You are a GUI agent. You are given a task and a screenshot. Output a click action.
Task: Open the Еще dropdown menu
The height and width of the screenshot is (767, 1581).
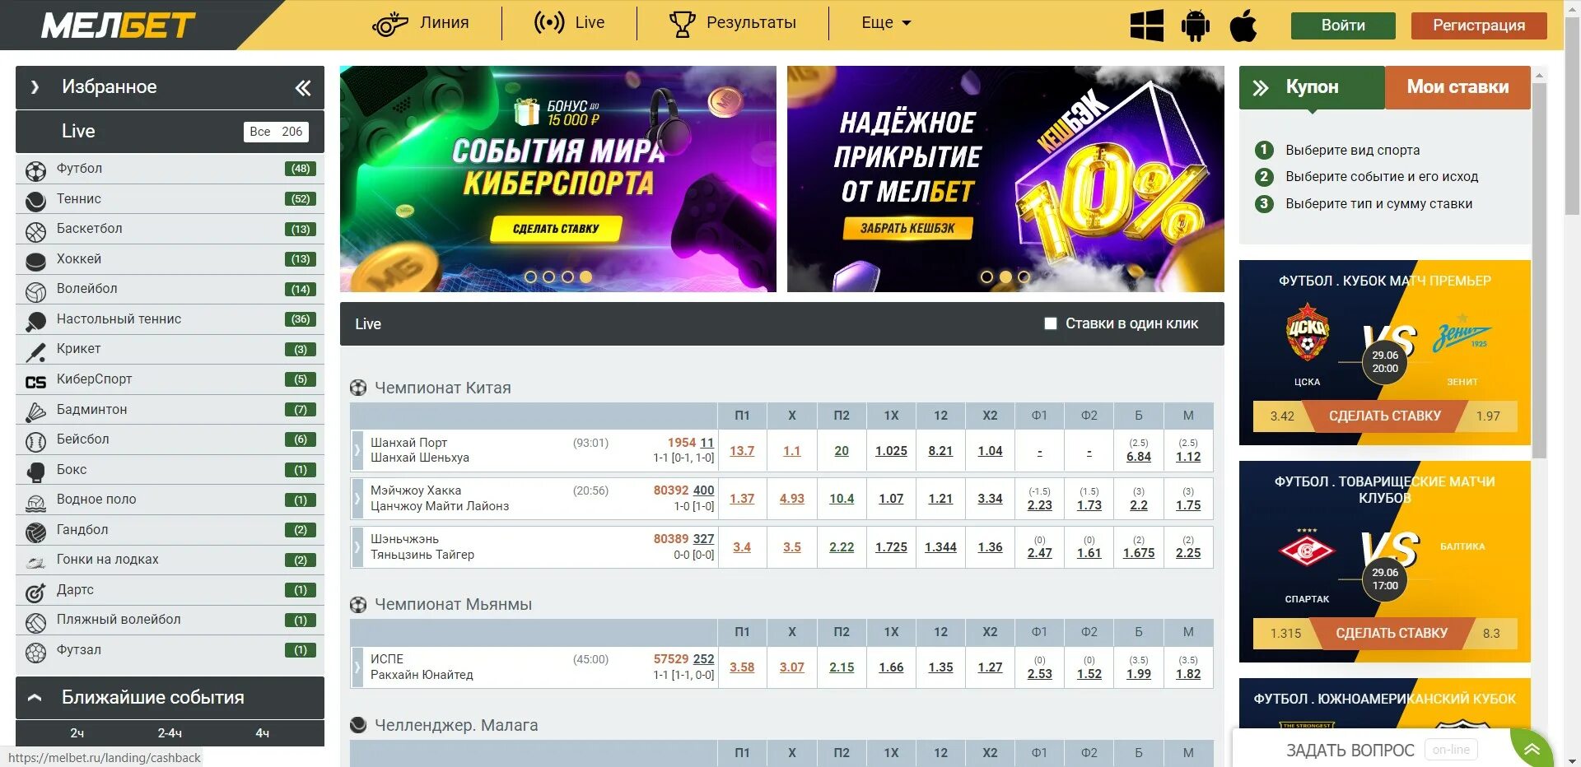[x=886, y=23]
